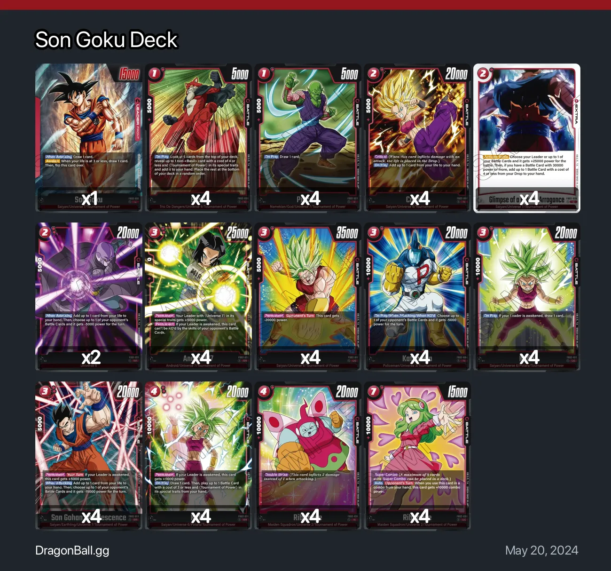Open the Son Goku leader card
The width and height of the screenshot is (611, 571).
89,138
